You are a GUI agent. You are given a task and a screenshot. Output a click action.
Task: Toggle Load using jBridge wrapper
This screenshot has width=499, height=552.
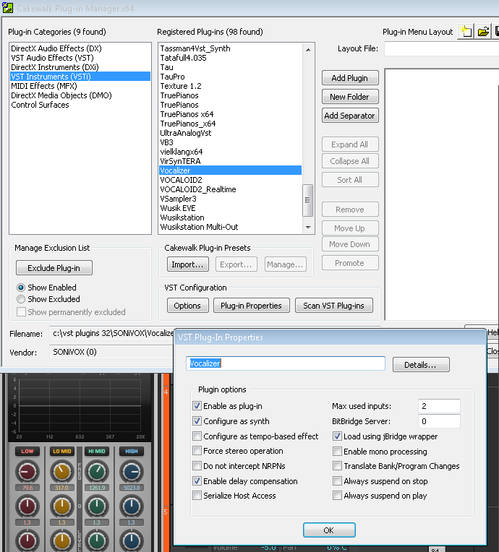(x=337, y=436)
